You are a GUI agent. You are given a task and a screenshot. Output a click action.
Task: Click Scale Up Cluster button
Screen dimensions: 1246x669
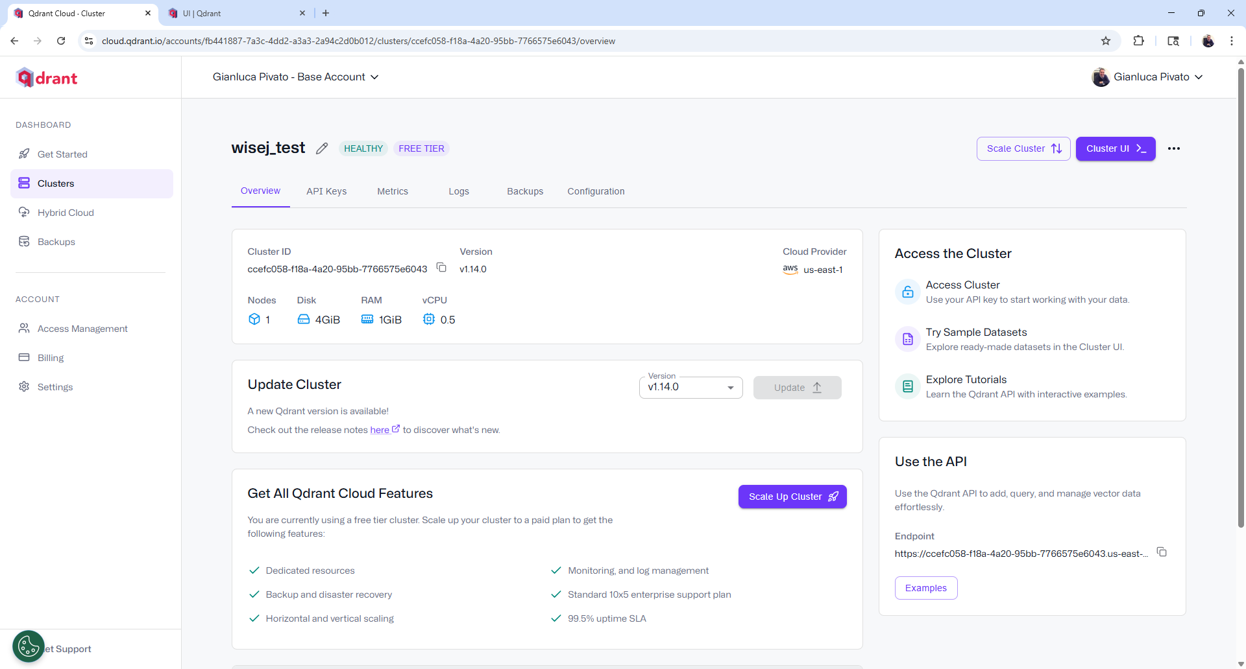click(x=792, y=497)
